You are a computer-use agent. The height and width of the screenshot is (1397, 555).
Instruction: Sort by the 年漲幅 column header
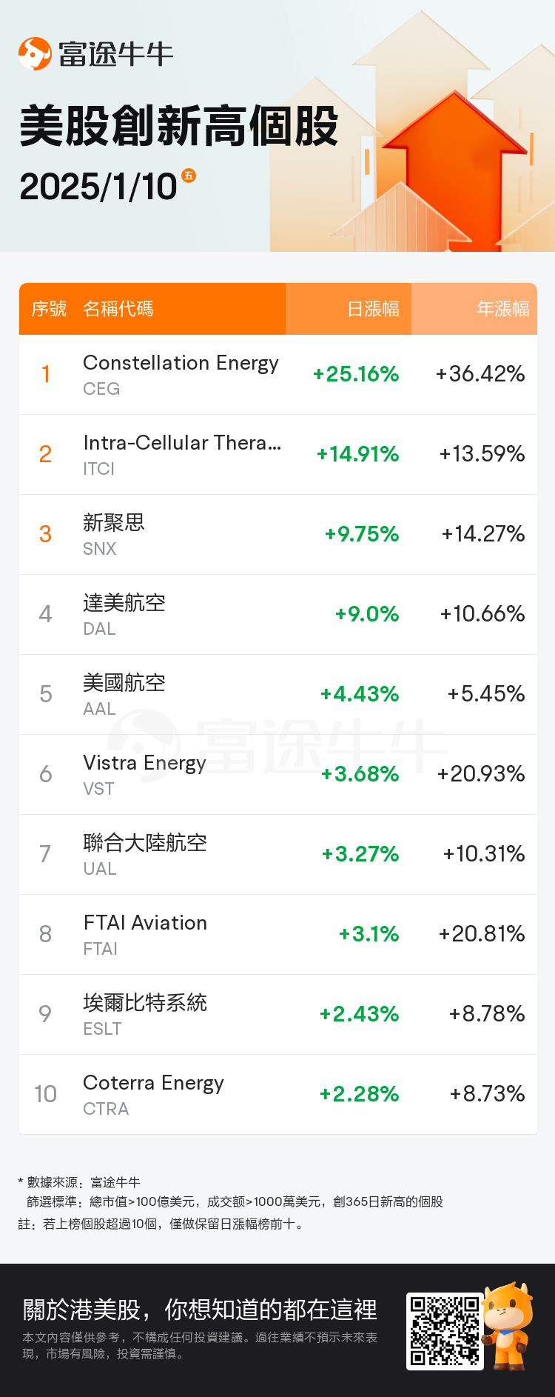click(503, 309)
